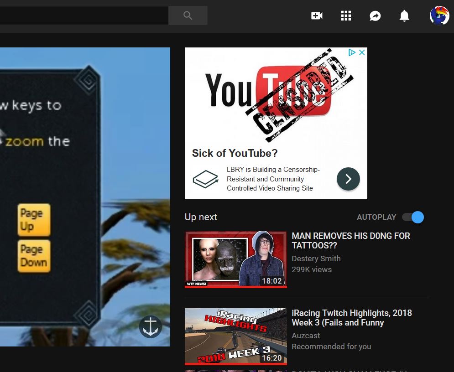Click the search magnifier button
This screenshot has height=372, width=454.
[x=188, y=15]
